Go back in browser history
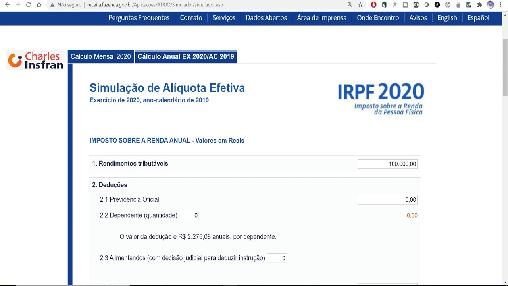The height and width of the screenshot is (286, 508). [7, 5]
